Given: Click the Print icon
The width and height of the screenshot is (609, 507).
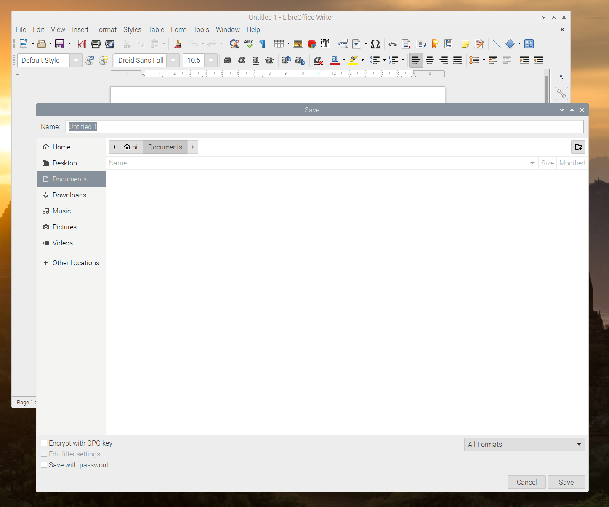Looking at the screenshot, I should (96, 44).
